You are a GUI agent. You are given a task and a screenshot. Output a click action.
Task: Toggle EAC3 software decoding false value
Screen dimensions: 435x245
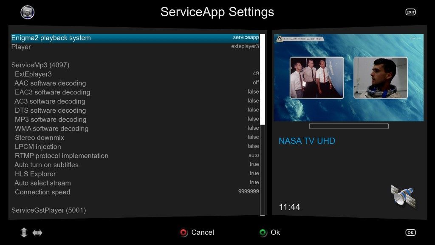253,92
